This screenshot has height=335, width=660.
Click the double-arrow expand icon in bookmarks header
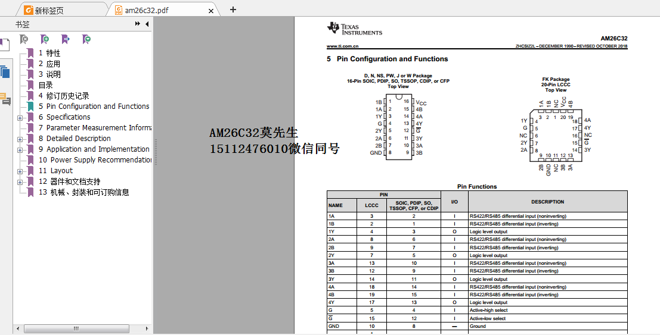[x=138, y=24]
